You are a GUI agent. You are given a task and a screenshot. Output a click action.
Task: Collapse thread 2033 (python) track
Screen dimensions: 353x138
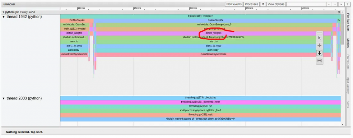coord(4,98)
